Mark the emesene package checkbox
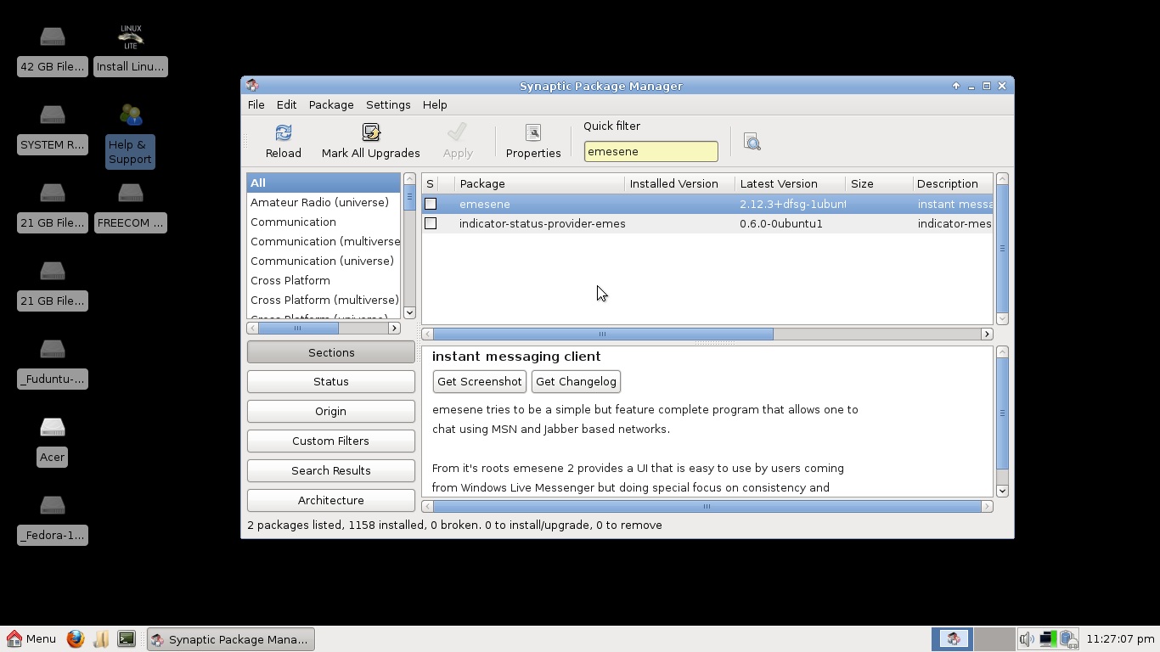This screenshot has height=652, width=1160. click(x=431, y=204)
